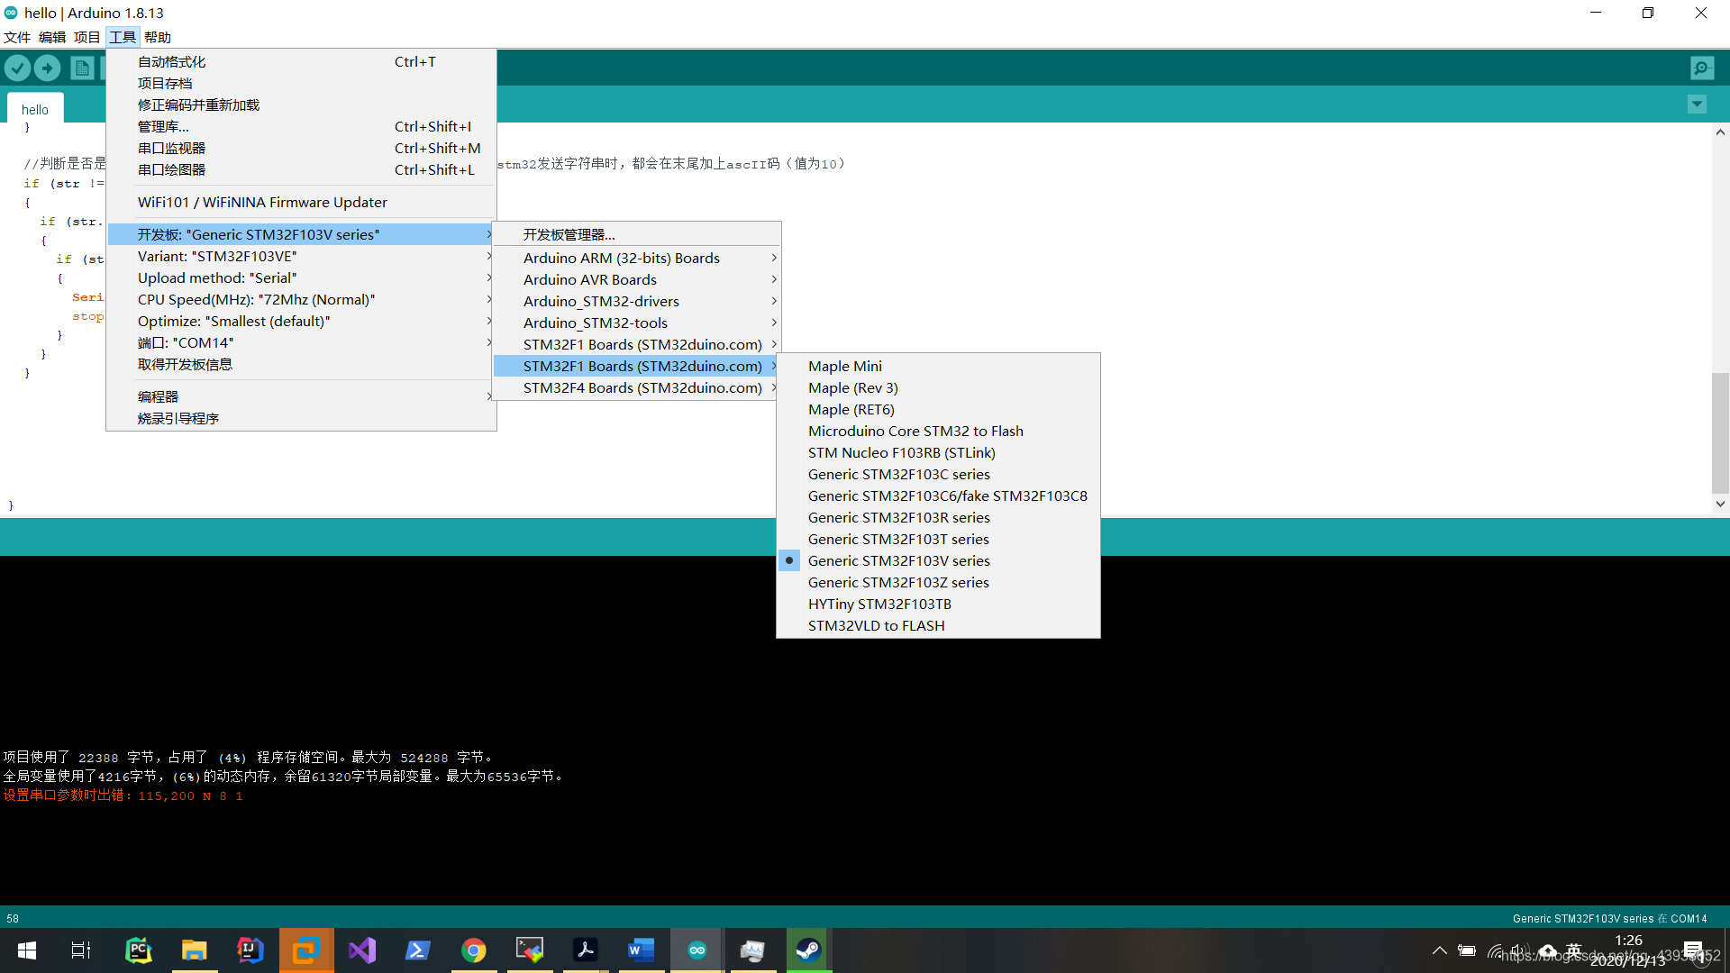Image resolution: width=1730 pixels, height=973 pixels.
Task: Click the monitor chart taskbar icon
Action: (x=752, y=950)
